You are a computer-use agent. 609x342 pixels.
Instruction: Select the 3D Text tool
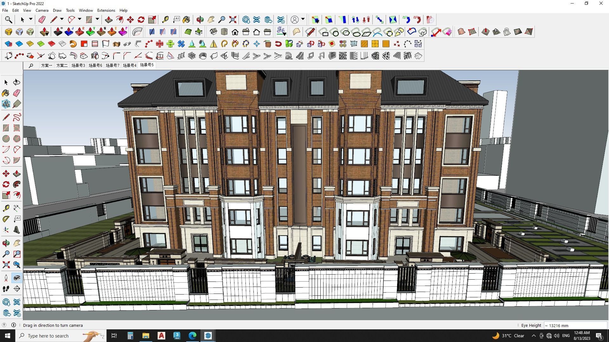coord(16,230)
